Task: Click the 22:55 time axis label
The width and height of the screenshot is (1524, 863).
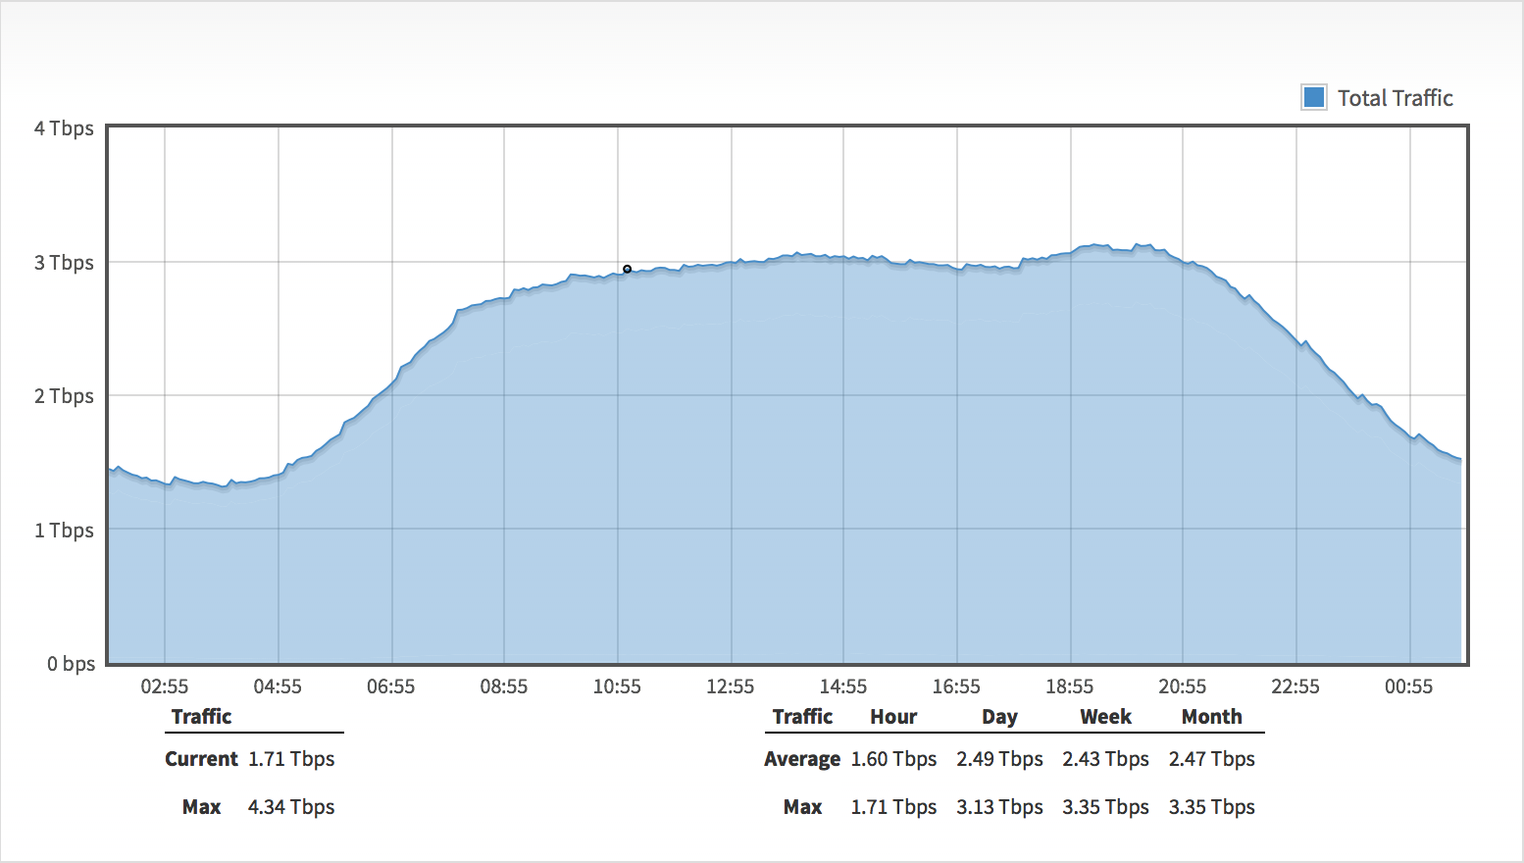Action: tap(1295, 686)
